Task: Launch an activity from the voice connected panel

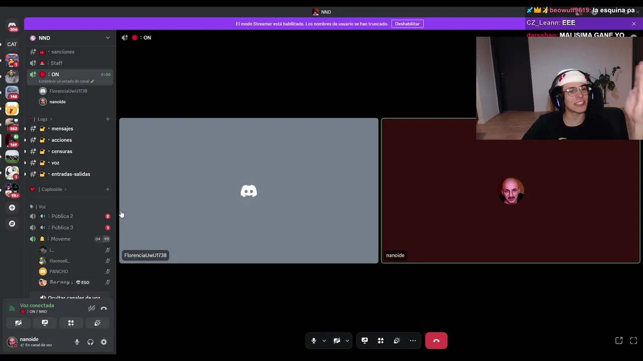Action: point(71,323)
